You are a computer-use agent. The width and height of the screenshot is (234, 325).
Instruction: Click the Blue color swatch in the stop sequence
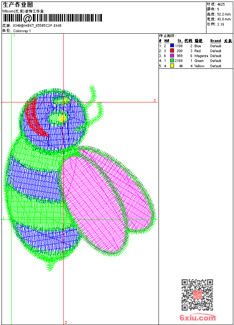[x=172, y=46]
